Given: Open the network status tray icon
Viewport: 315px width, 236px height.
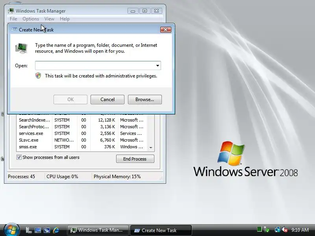Looking at the screenshot, I should pyautogui.click(x=278, y=229).
